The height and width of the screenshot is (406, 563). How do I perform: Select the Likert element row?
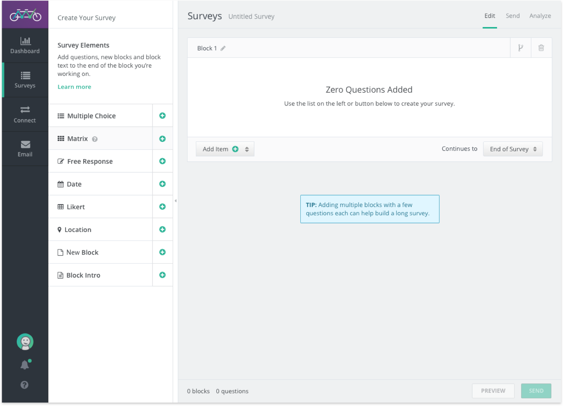[x=101, y=207]
